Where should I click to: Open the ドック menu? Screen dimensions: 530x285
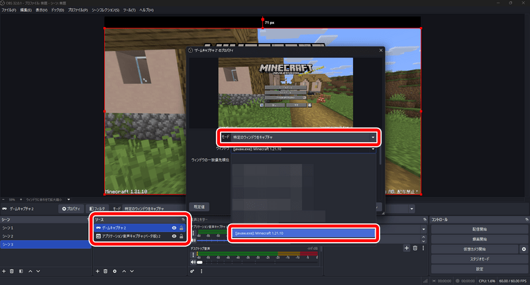point(58,10)
